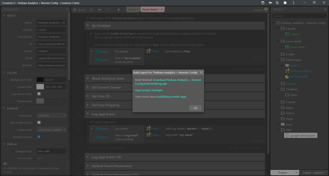Click the Chadori user account avatar
The width and height of the screenshot is (329, 176).
pos(266,9)
